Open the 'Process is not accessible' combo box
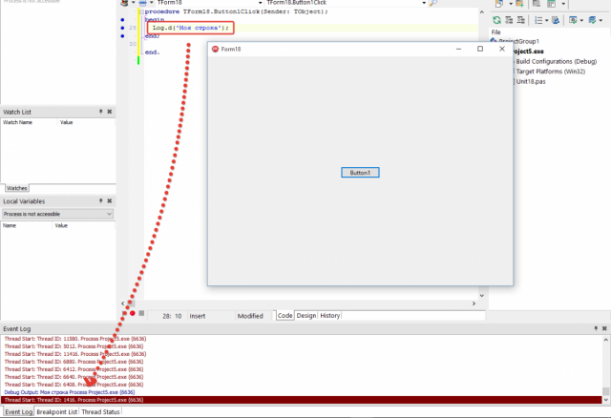 point(57,214)
